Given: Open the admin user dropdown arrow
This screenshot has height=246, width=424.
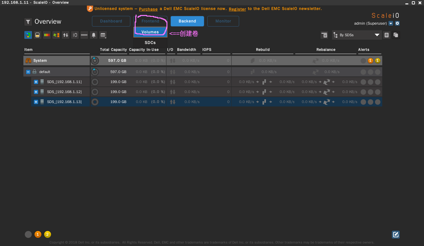Looking at the screenshot, I should [x=391, y=23].
